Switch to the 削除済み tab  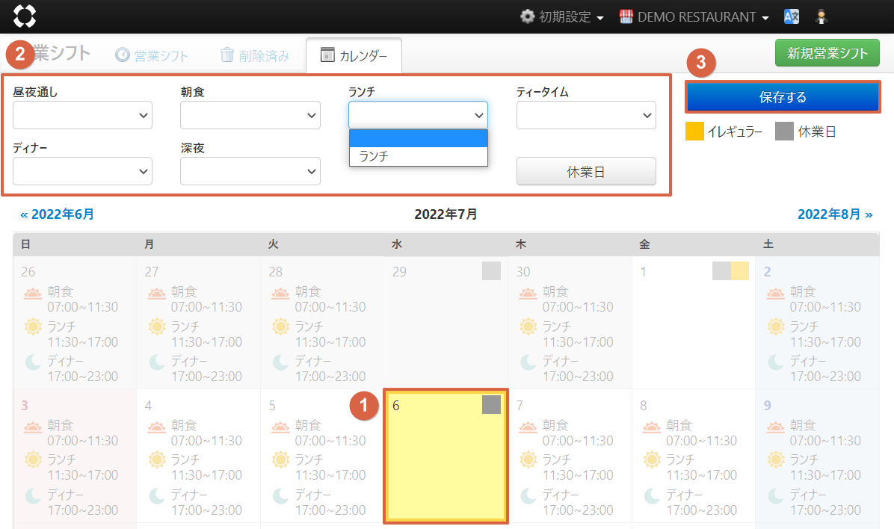tap(254, 55)
